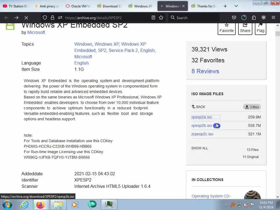This screenshot has height=210, width=280.
Task: Open the Pocket save icon
Action: coord(234,17)
